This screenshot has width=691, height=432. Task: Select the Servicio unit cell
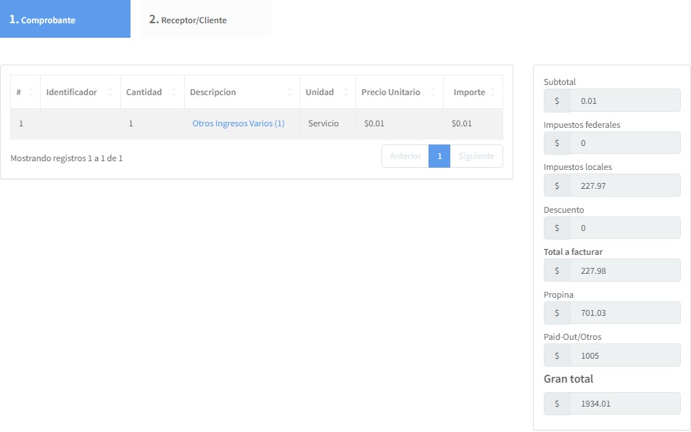[328, 123]
